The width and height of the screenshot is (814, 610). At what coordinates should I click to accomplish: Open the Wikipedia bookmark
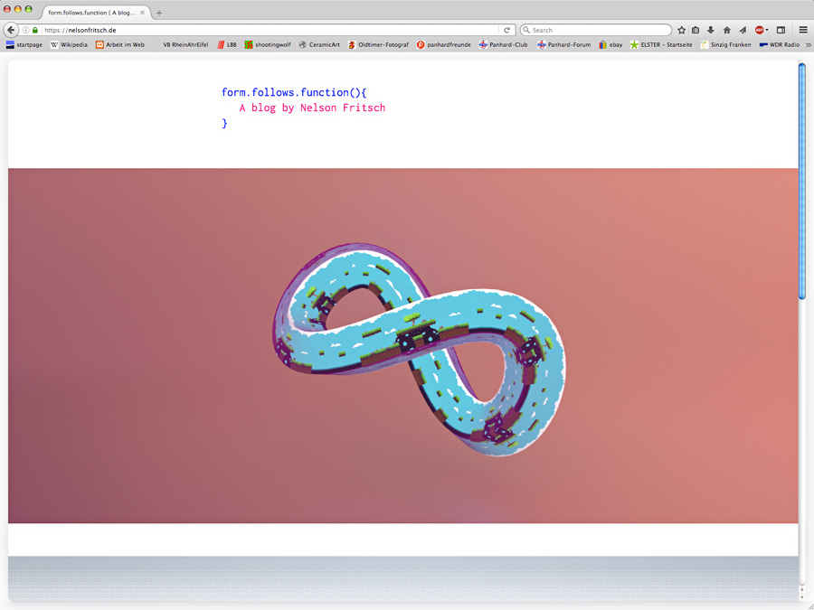(68, 44)
